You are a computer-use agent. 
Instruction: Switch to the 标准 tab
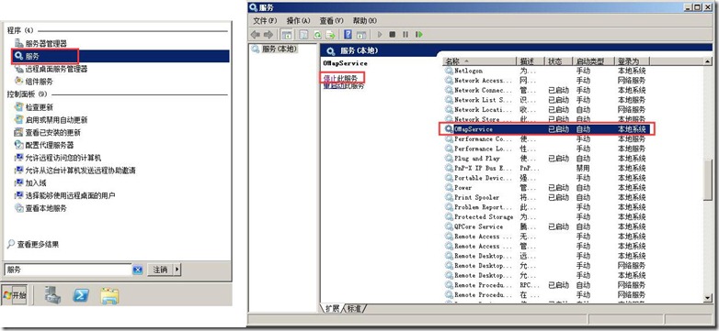[354, 309]
